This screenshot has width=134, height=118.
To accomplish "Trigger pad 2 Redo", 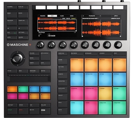I will 91,108.
